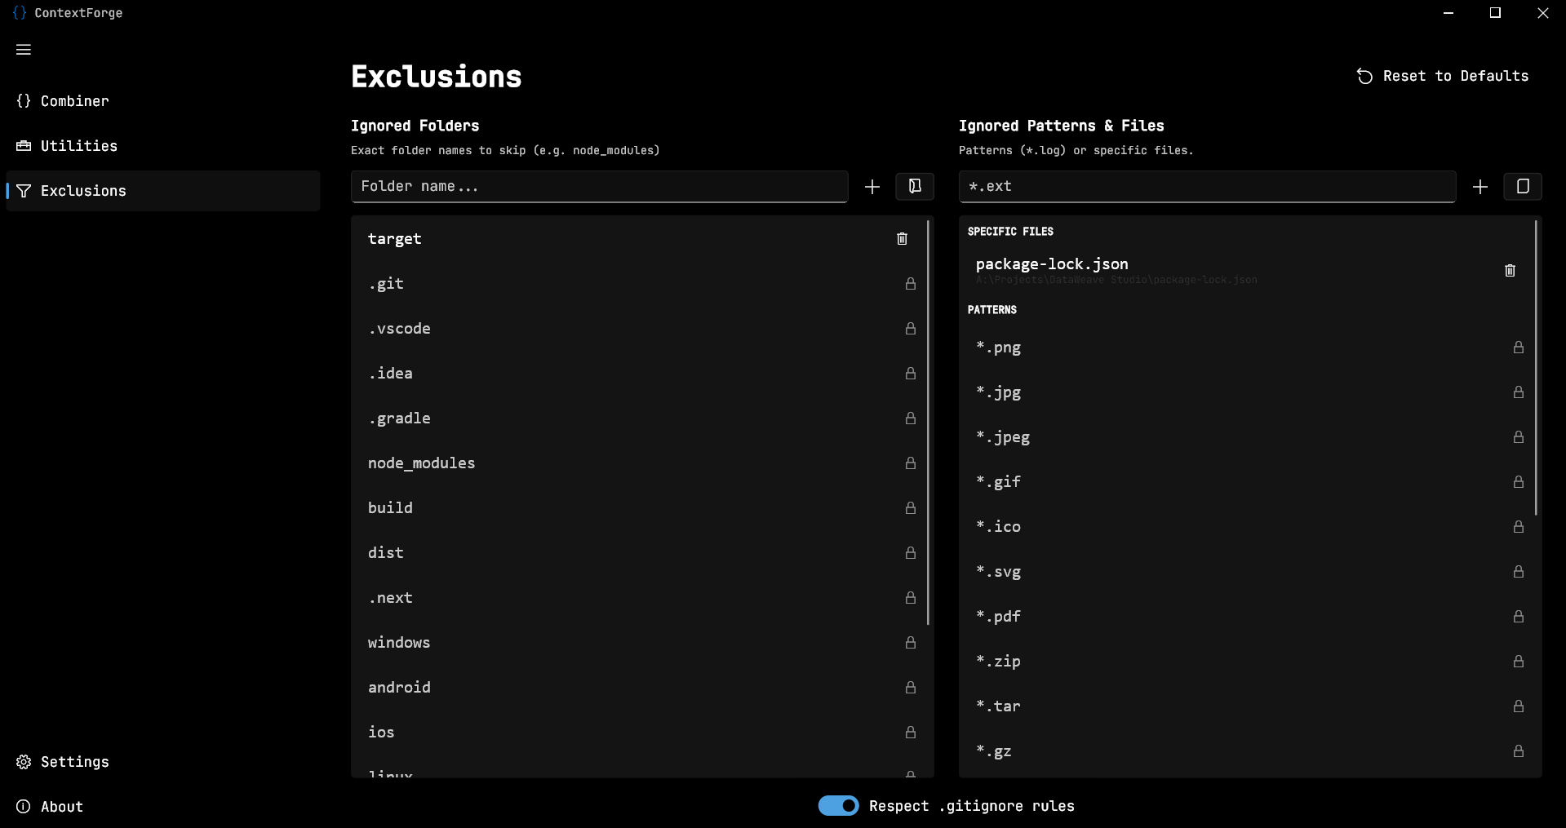Click the paste icon beside folder name field

coord(914,187)
